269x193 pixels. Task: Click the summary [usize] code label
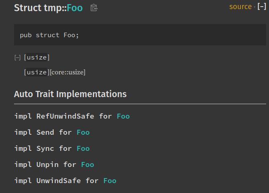(37, 57)
